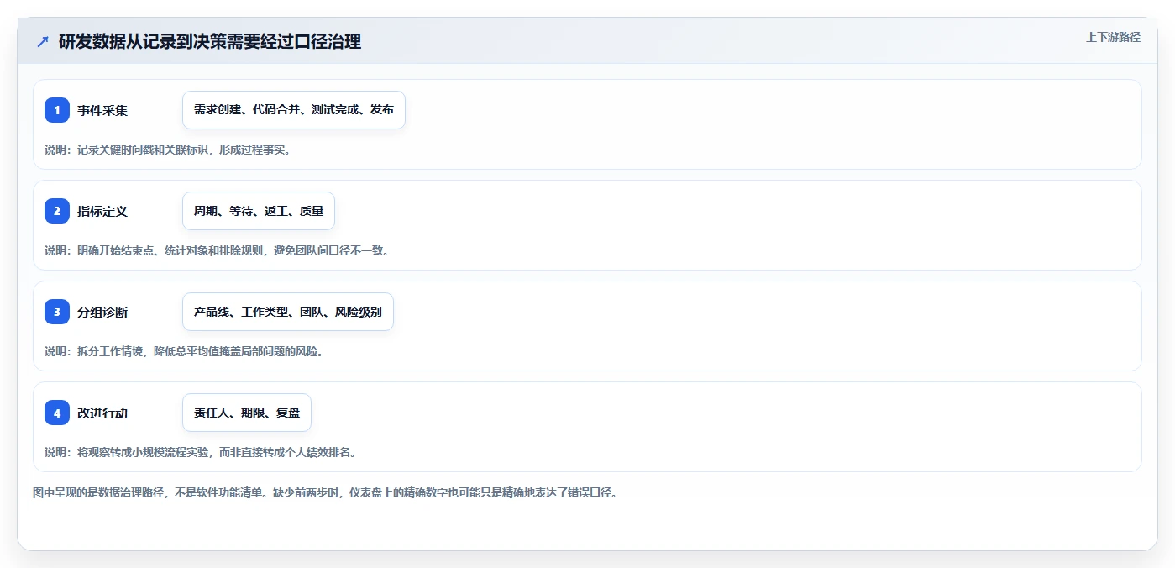Click the step 4 number badge
Viewport: 1175px width, 568px height.
point(57,413)
